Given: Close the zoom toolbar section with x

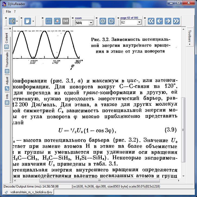Looking at the screenshot, I should 73,18.
